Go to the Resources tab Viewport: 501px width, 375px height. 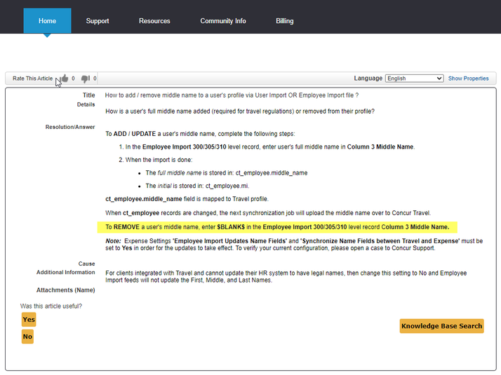point(154,21)
